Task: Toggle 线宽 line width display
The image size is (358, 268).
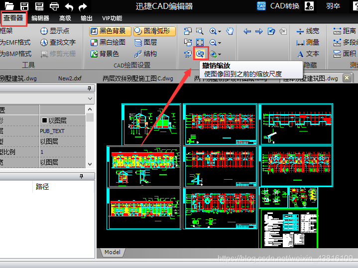Action: tap(308, 31)
